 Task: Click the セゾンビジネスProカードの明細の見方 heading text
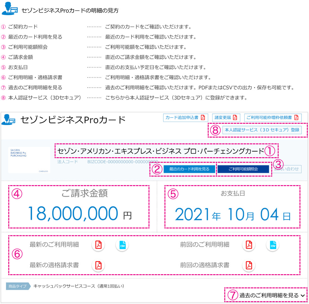pos(70,10)
